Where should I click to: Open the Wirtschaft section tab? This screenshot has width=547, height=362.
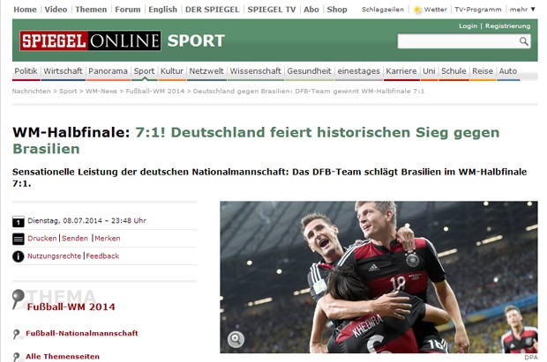coord(63,71)
